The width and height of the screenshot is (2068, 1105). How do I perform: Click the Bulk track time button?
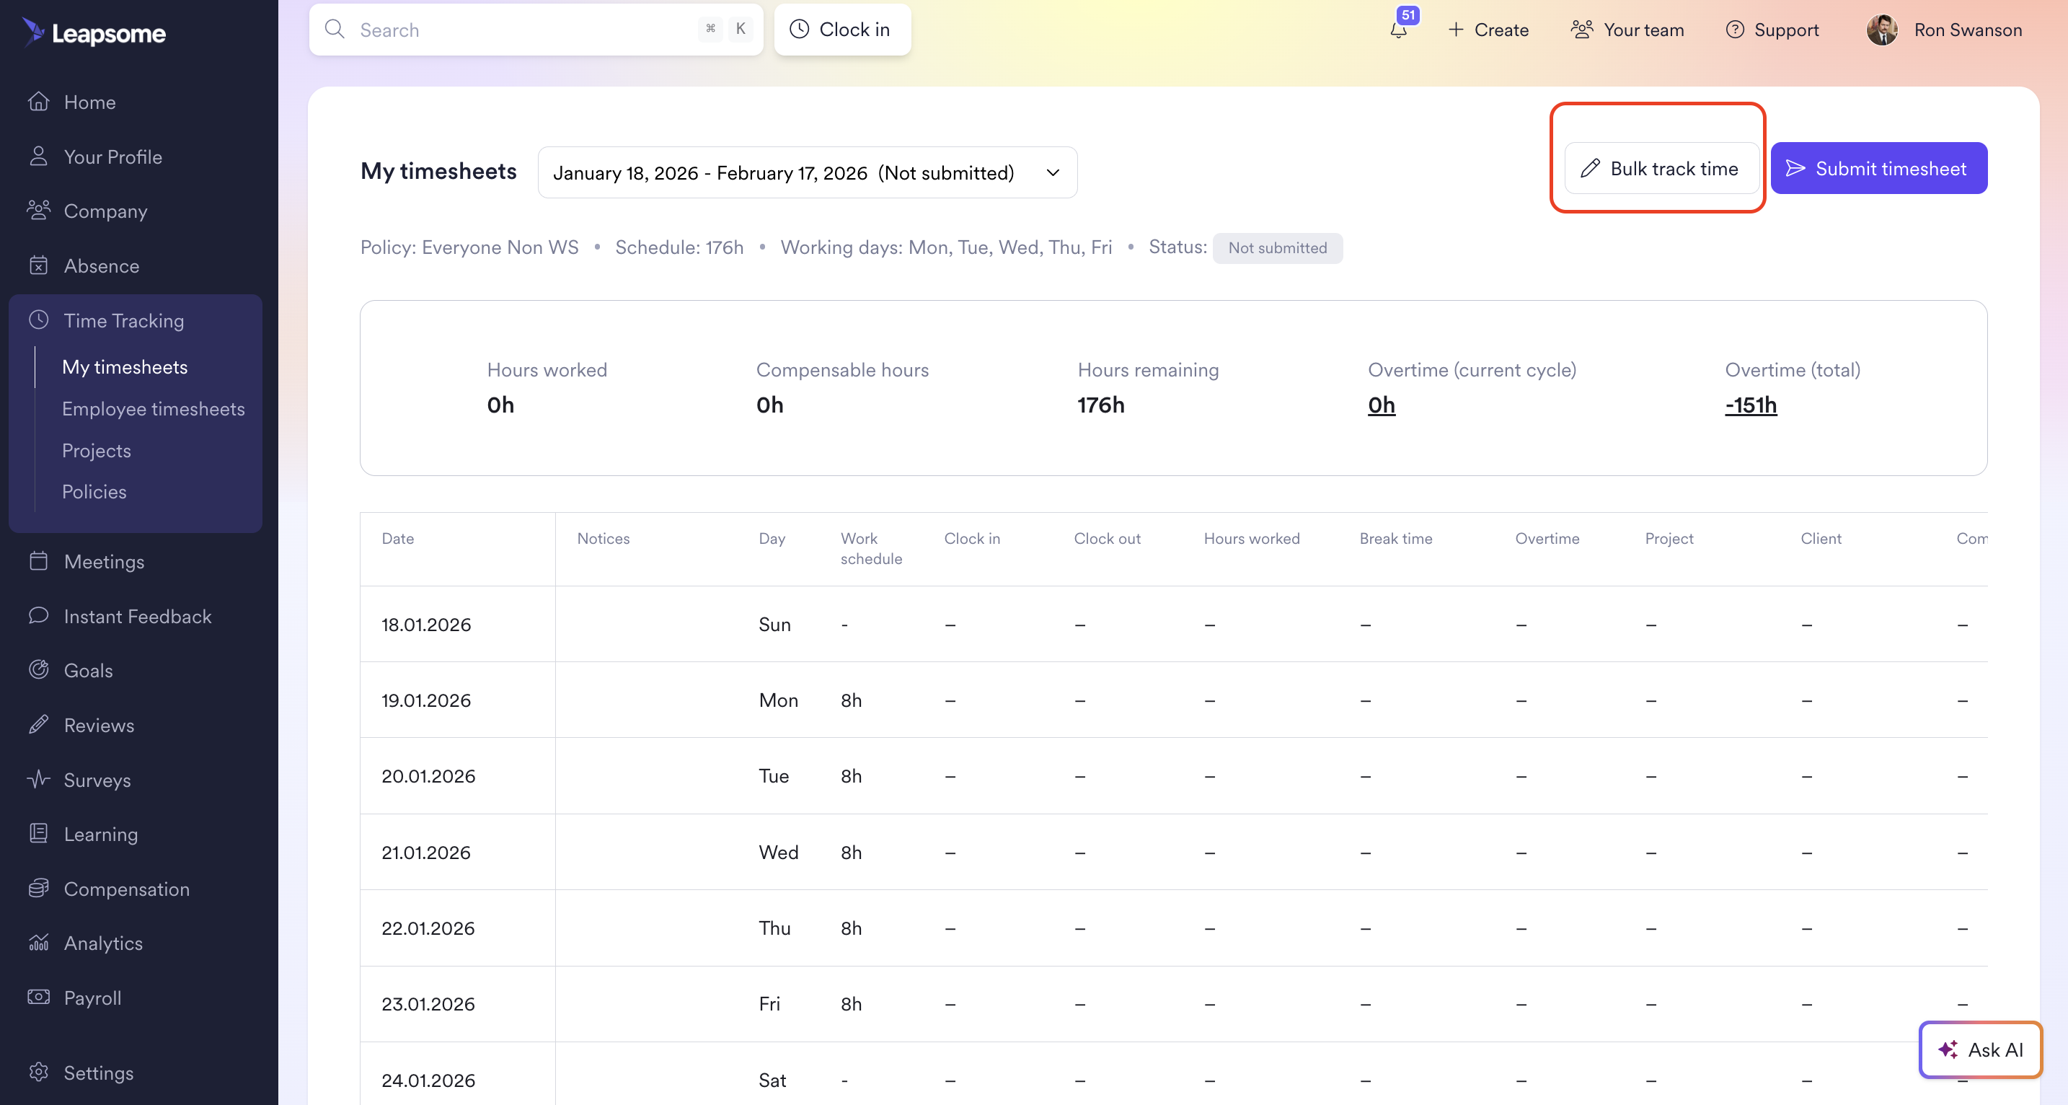tap(1659, 169)
